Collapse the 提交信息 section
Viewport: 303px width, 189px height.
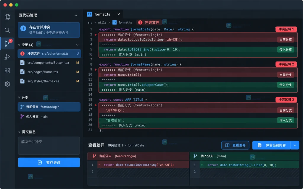tap(19, 132)
